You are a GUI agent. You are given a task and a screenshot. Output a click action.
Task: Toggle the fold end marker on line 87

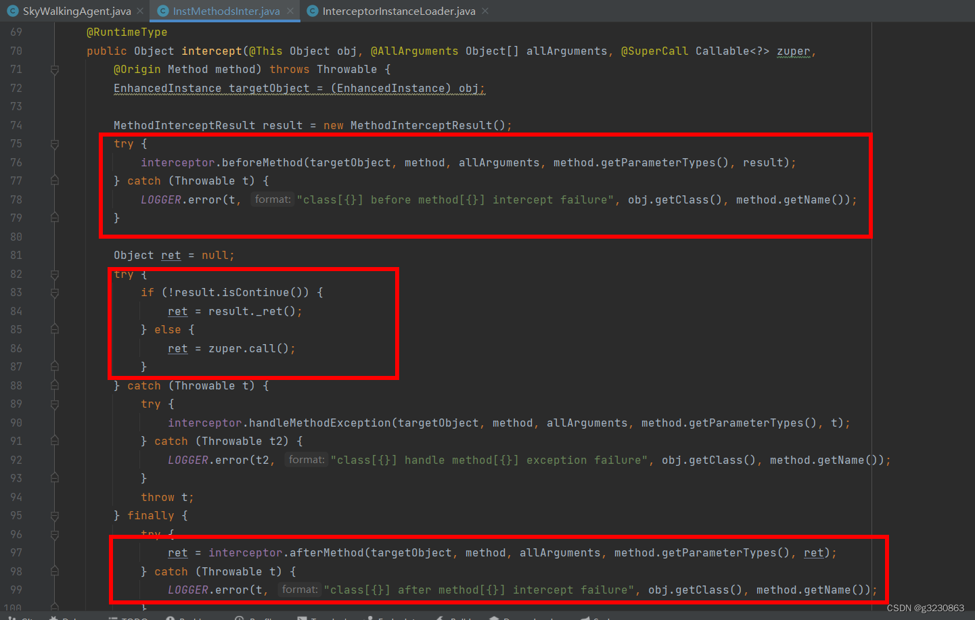tap(55, 366)
